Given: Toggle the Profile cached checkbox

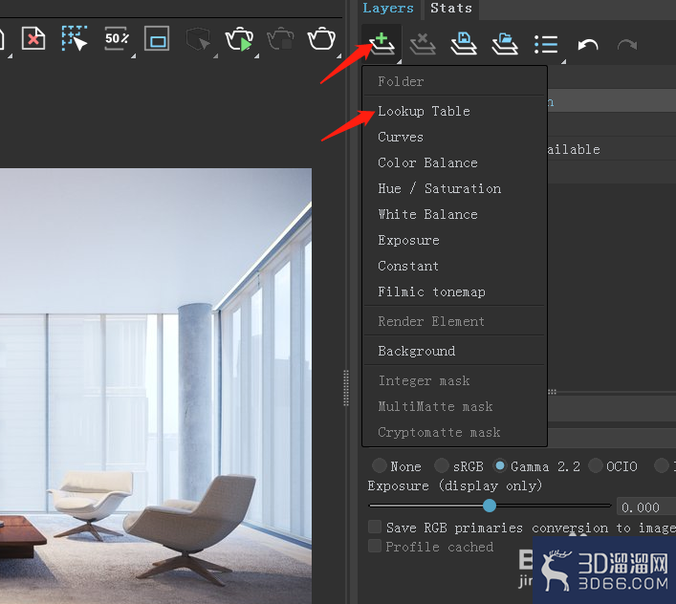Looking at the screenshot, I should [375, 546].
